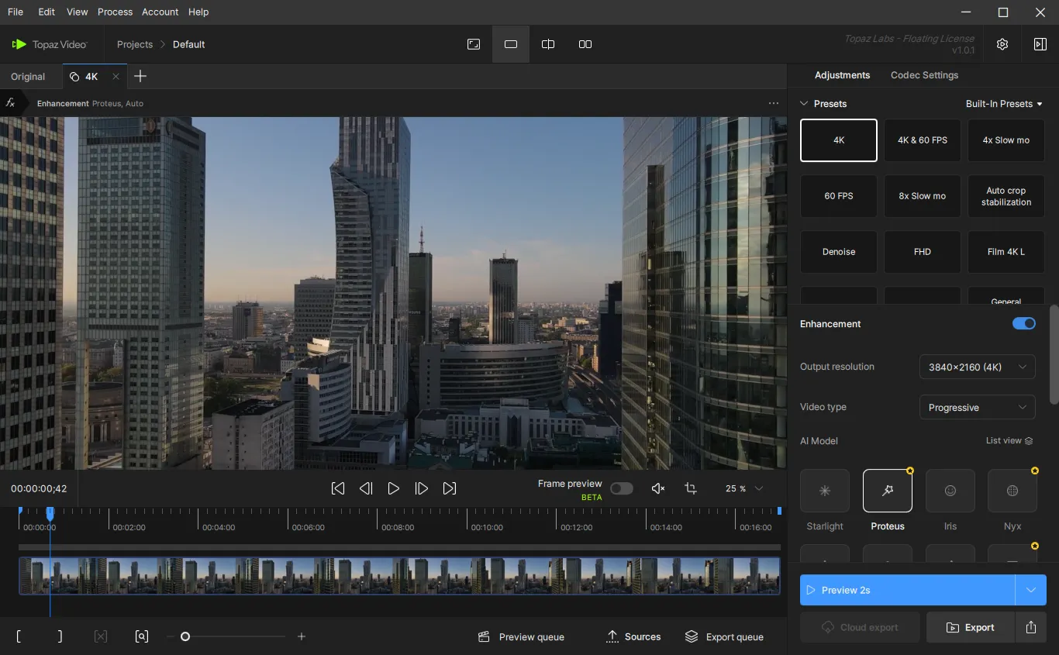Select the Starlight AI model

click(825, 491)
